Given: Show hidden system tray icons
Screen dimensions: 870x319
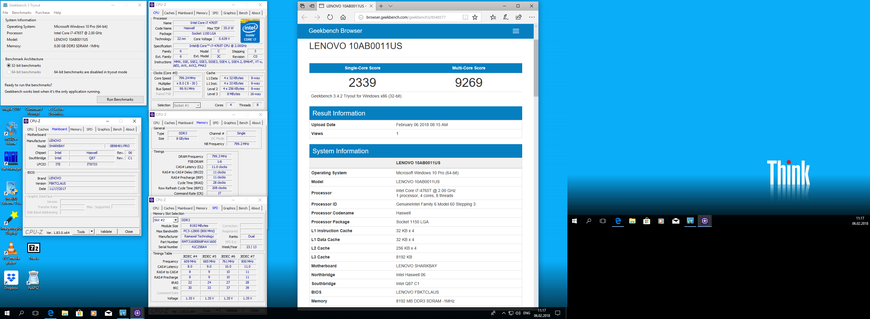Looking at the screenshot, I should point(504,313).
